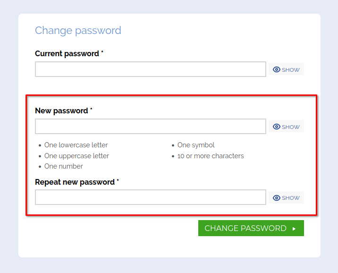This screenshot has height=273, width=338.
Task: Click the "Current password" field label
Action: (x=67, y=54)
